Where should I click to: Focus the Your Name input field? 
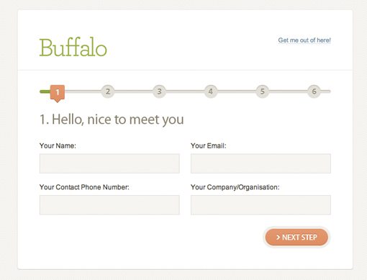[109, 163]
